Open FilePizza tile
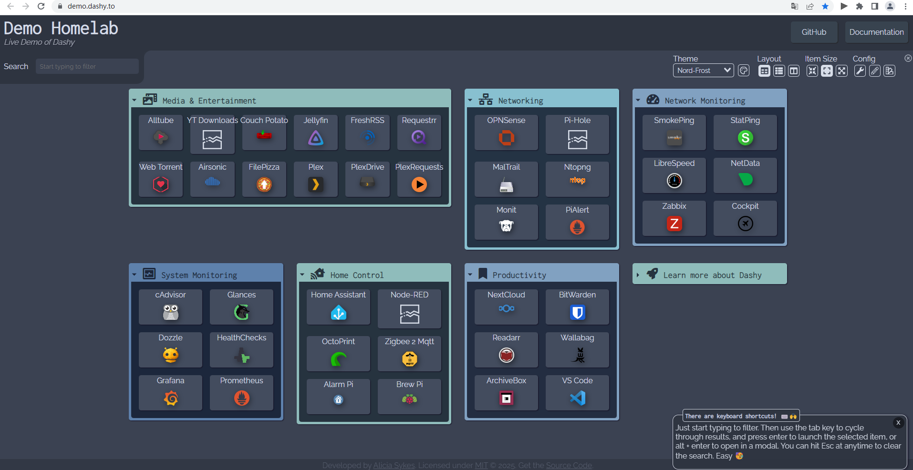This screenshot has width=913, height=470. coord(264,179)
